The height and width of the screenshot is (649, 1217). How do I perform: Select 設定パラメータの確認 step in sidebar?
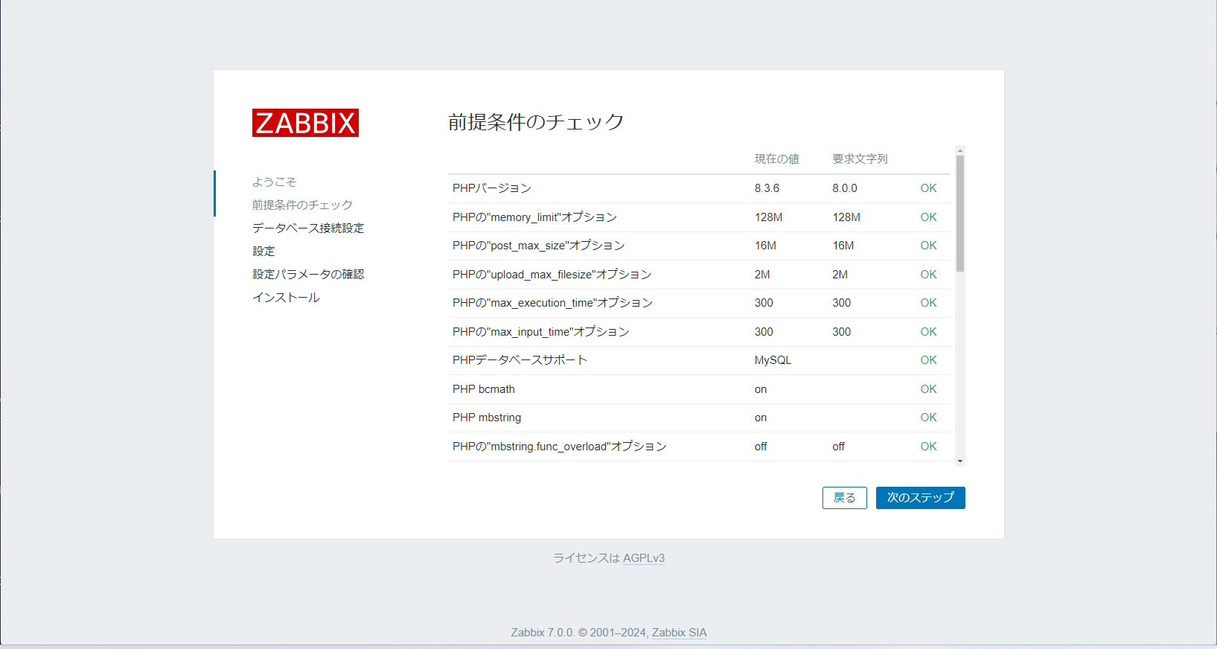(308, 274)
